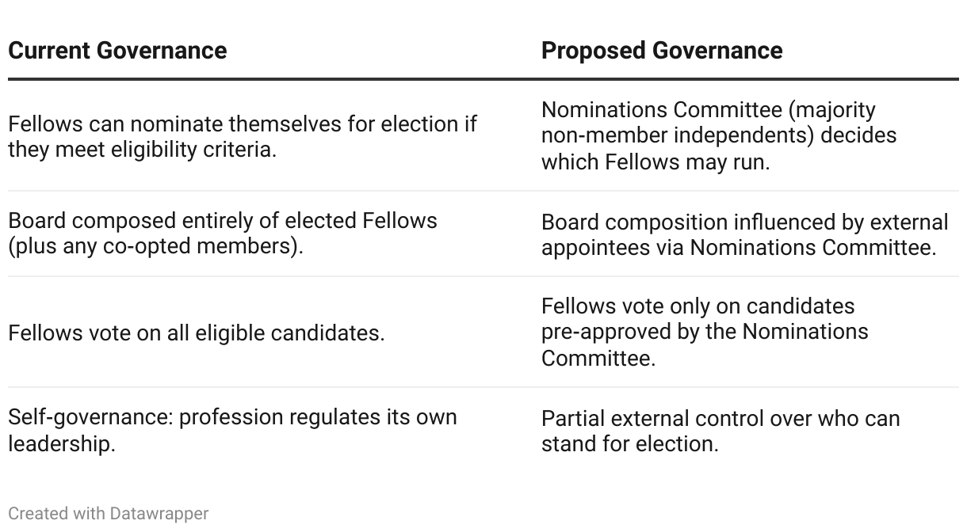This screenshot has width=967, height=532.
Task: Click the thick divider line under the headers
Action: coord(483,79)
